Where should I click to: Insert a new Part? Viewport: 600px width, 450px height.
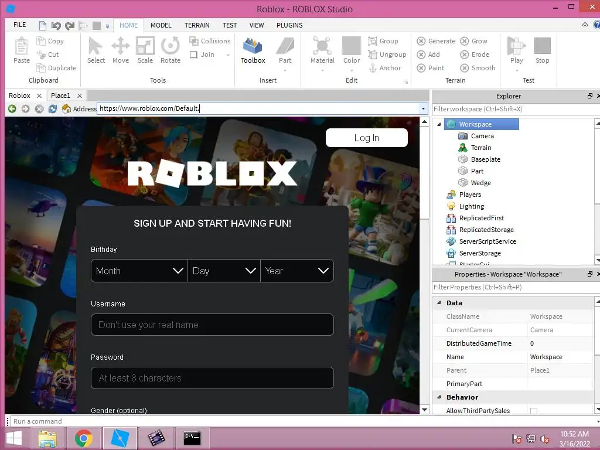pos(285,50)
